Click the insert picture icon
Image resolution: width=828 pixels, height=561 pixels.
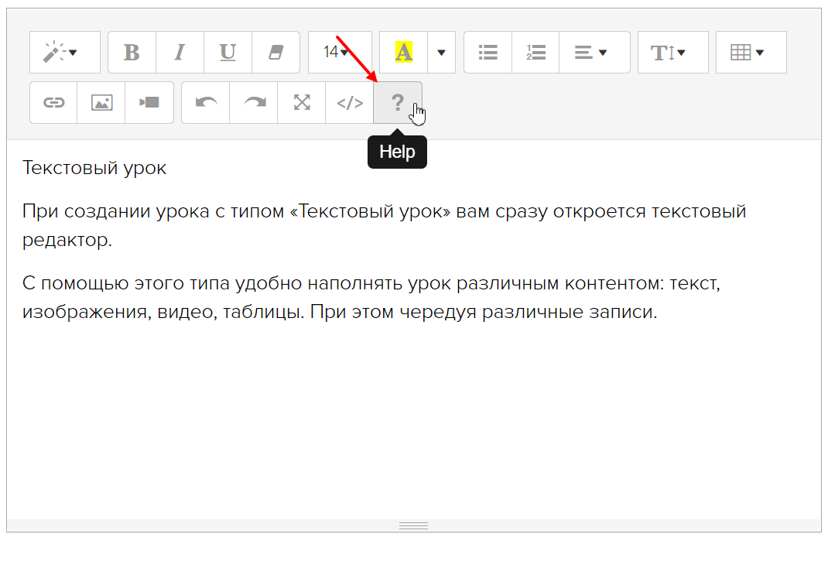coord(101,103)
